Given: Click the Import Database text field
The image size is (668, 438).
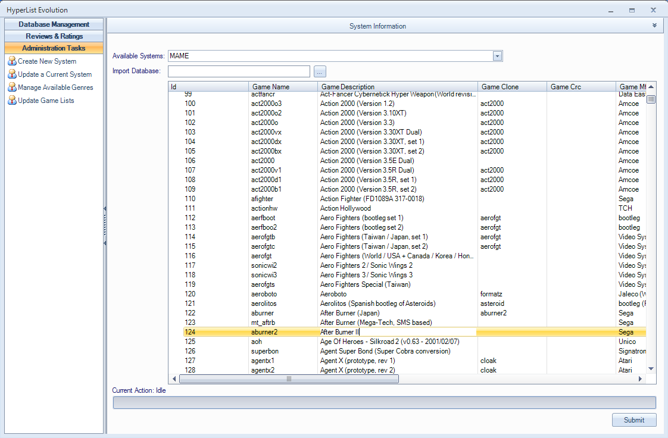Looking at the screenshot, I should point(239,71).
